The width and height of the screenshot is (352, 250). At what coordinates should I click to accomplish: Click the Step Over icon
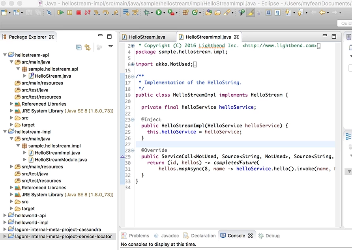click(105, 12)
